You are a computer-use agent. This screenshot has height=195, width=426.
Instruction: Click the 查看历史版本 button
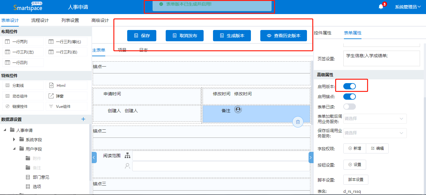(283, 36)
